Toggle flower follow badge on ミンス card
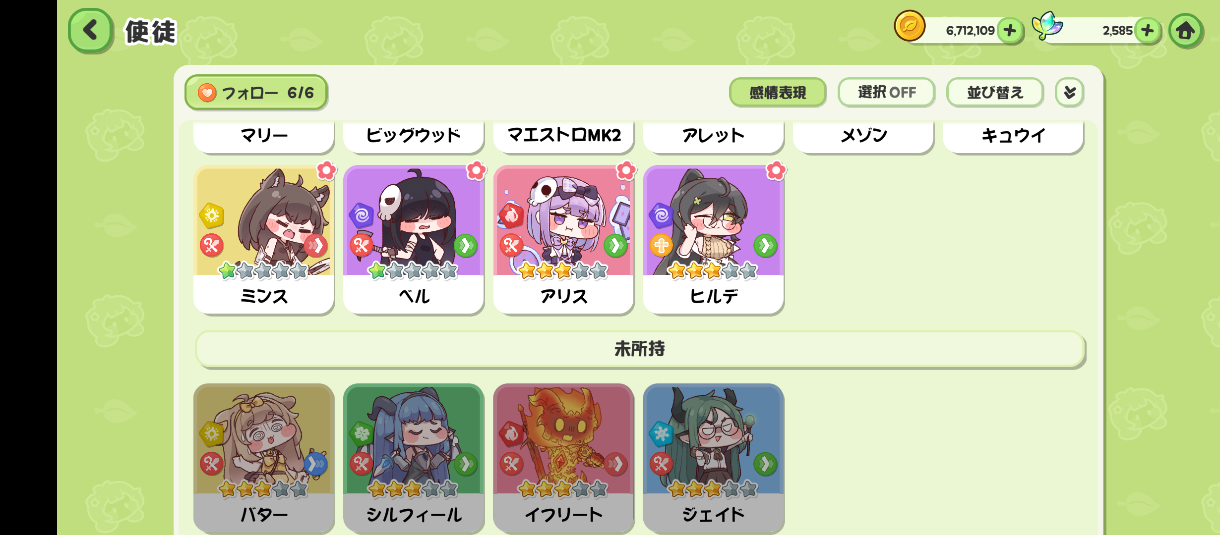 (326, 170)
